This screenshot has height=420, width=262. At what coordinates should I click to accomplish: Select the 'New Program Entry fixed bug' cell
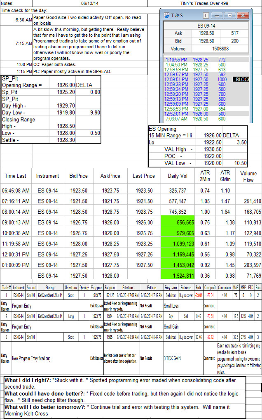click(x=51, y=358)
